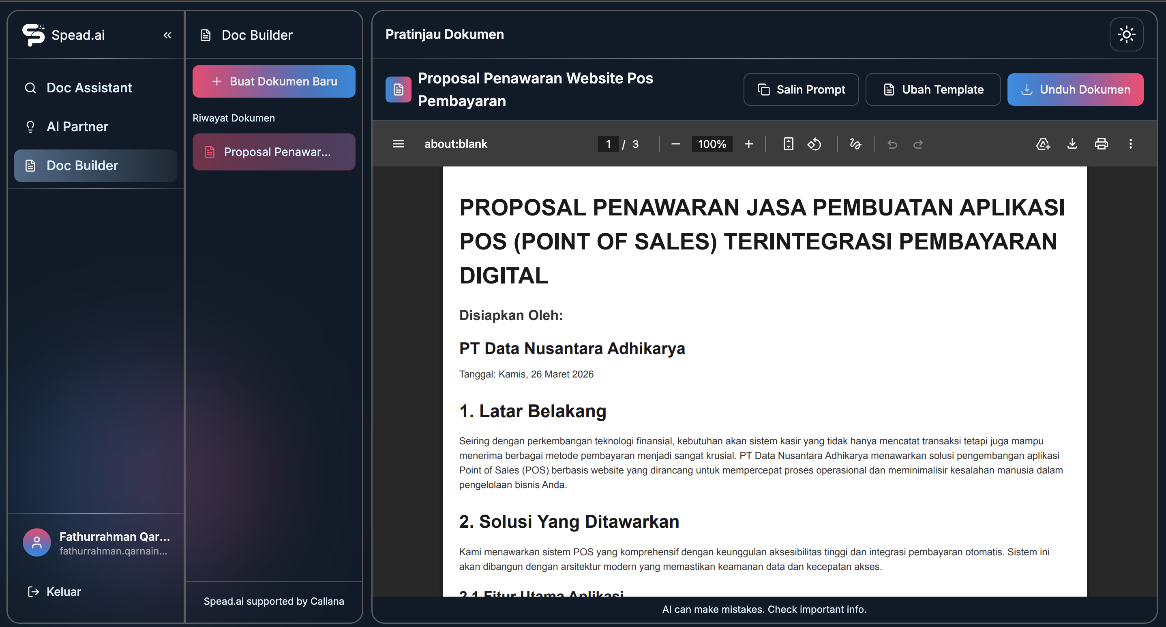
Task: Save the document to Drive
Action: tap(1043, 144)
